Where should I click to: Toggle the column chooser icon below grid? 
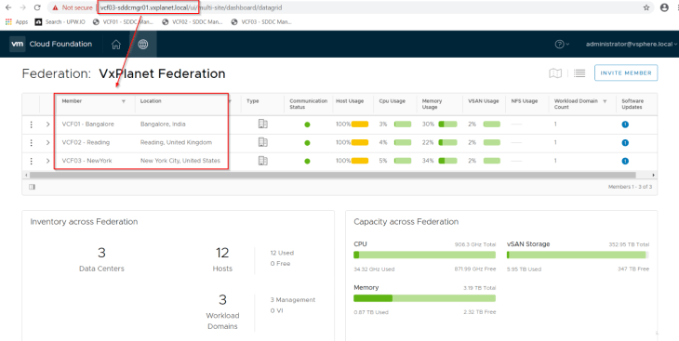click(x=32, y=187)
